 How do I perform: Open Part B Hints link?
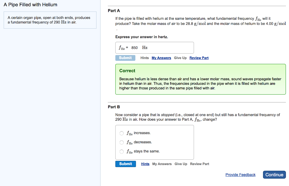145,164
